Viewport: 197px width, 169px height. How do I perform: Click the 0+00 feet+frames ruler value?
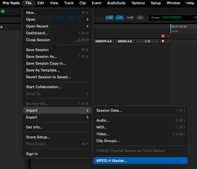click(x=175, y=31)
